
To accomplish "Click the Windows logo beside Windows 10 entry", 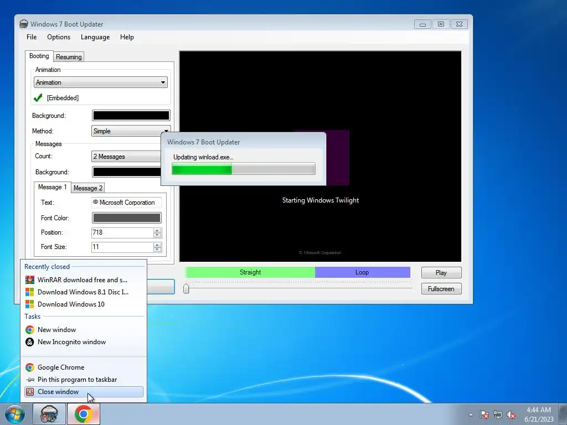I will pos(30,304).
